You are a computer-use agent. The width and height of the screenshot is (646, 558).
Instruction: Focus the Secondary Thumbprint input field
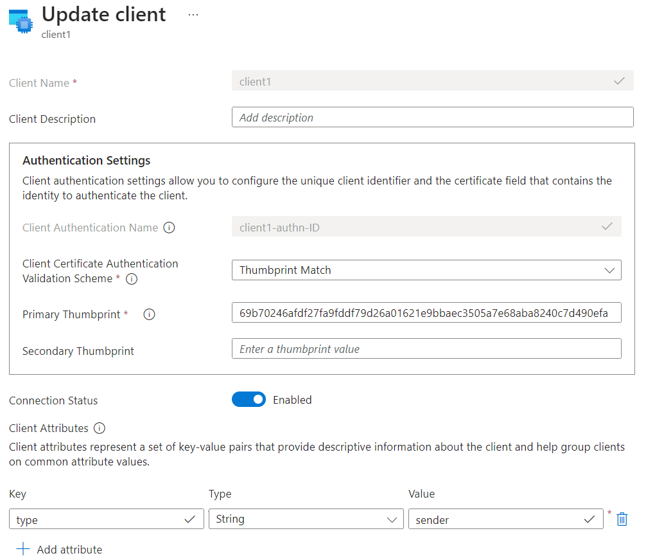point(426,349)
